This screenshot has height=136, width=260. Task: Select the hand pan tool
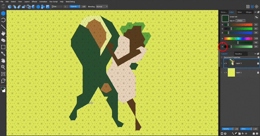(3, 61)
